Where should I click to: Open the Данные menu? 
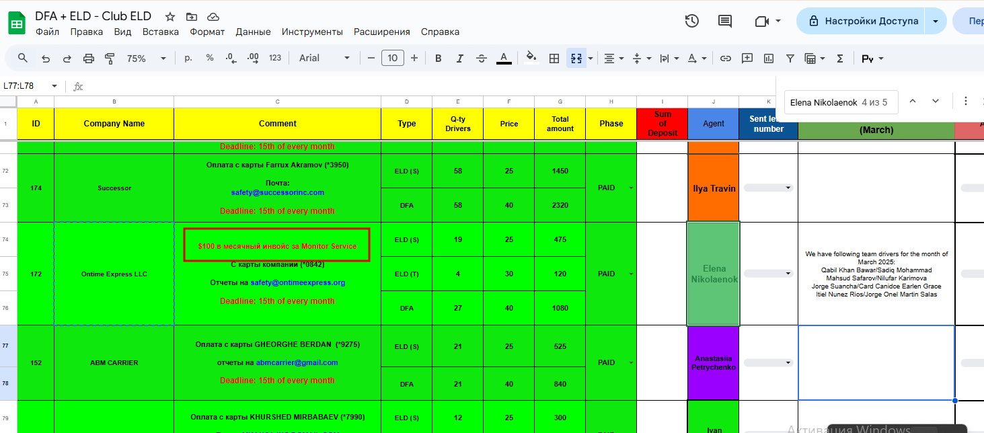253,32
